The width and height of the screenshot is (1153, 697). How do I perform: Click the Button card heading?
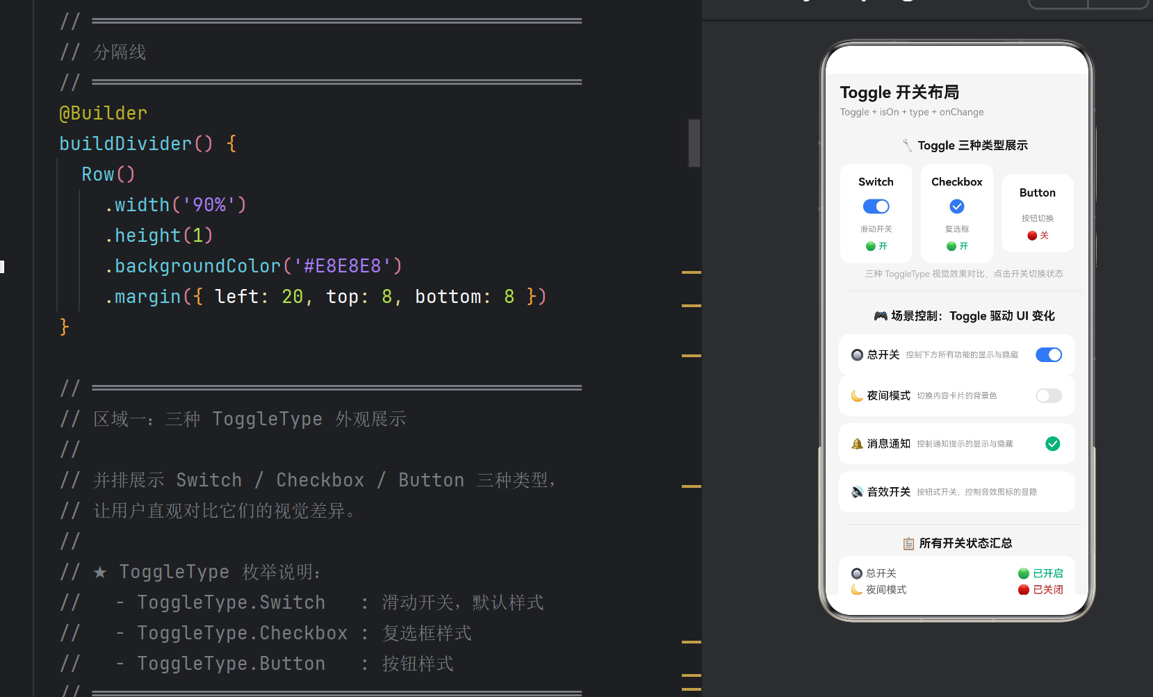1038,192
